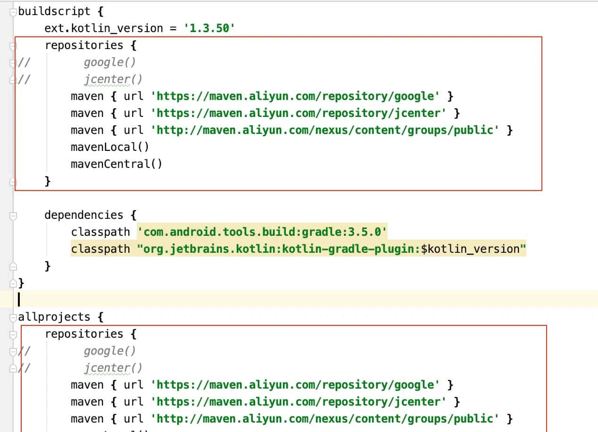Screen dimensions: 598x432
Task: Collapse the dependencies block
Action: 13,215
